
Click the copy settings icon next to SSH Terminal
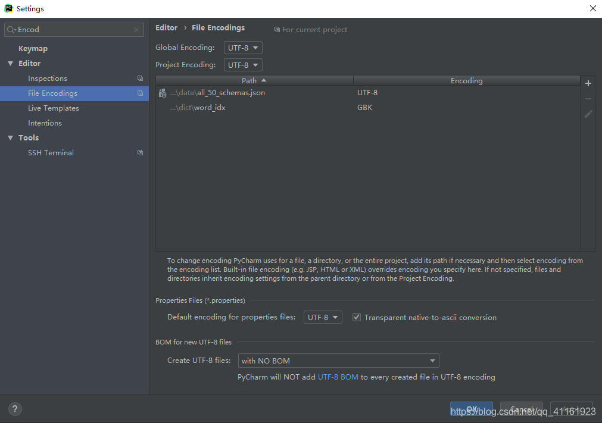[x=140, y=152]
